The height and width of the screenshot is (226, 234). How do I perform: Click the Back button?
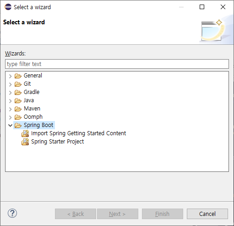[76, 214]
